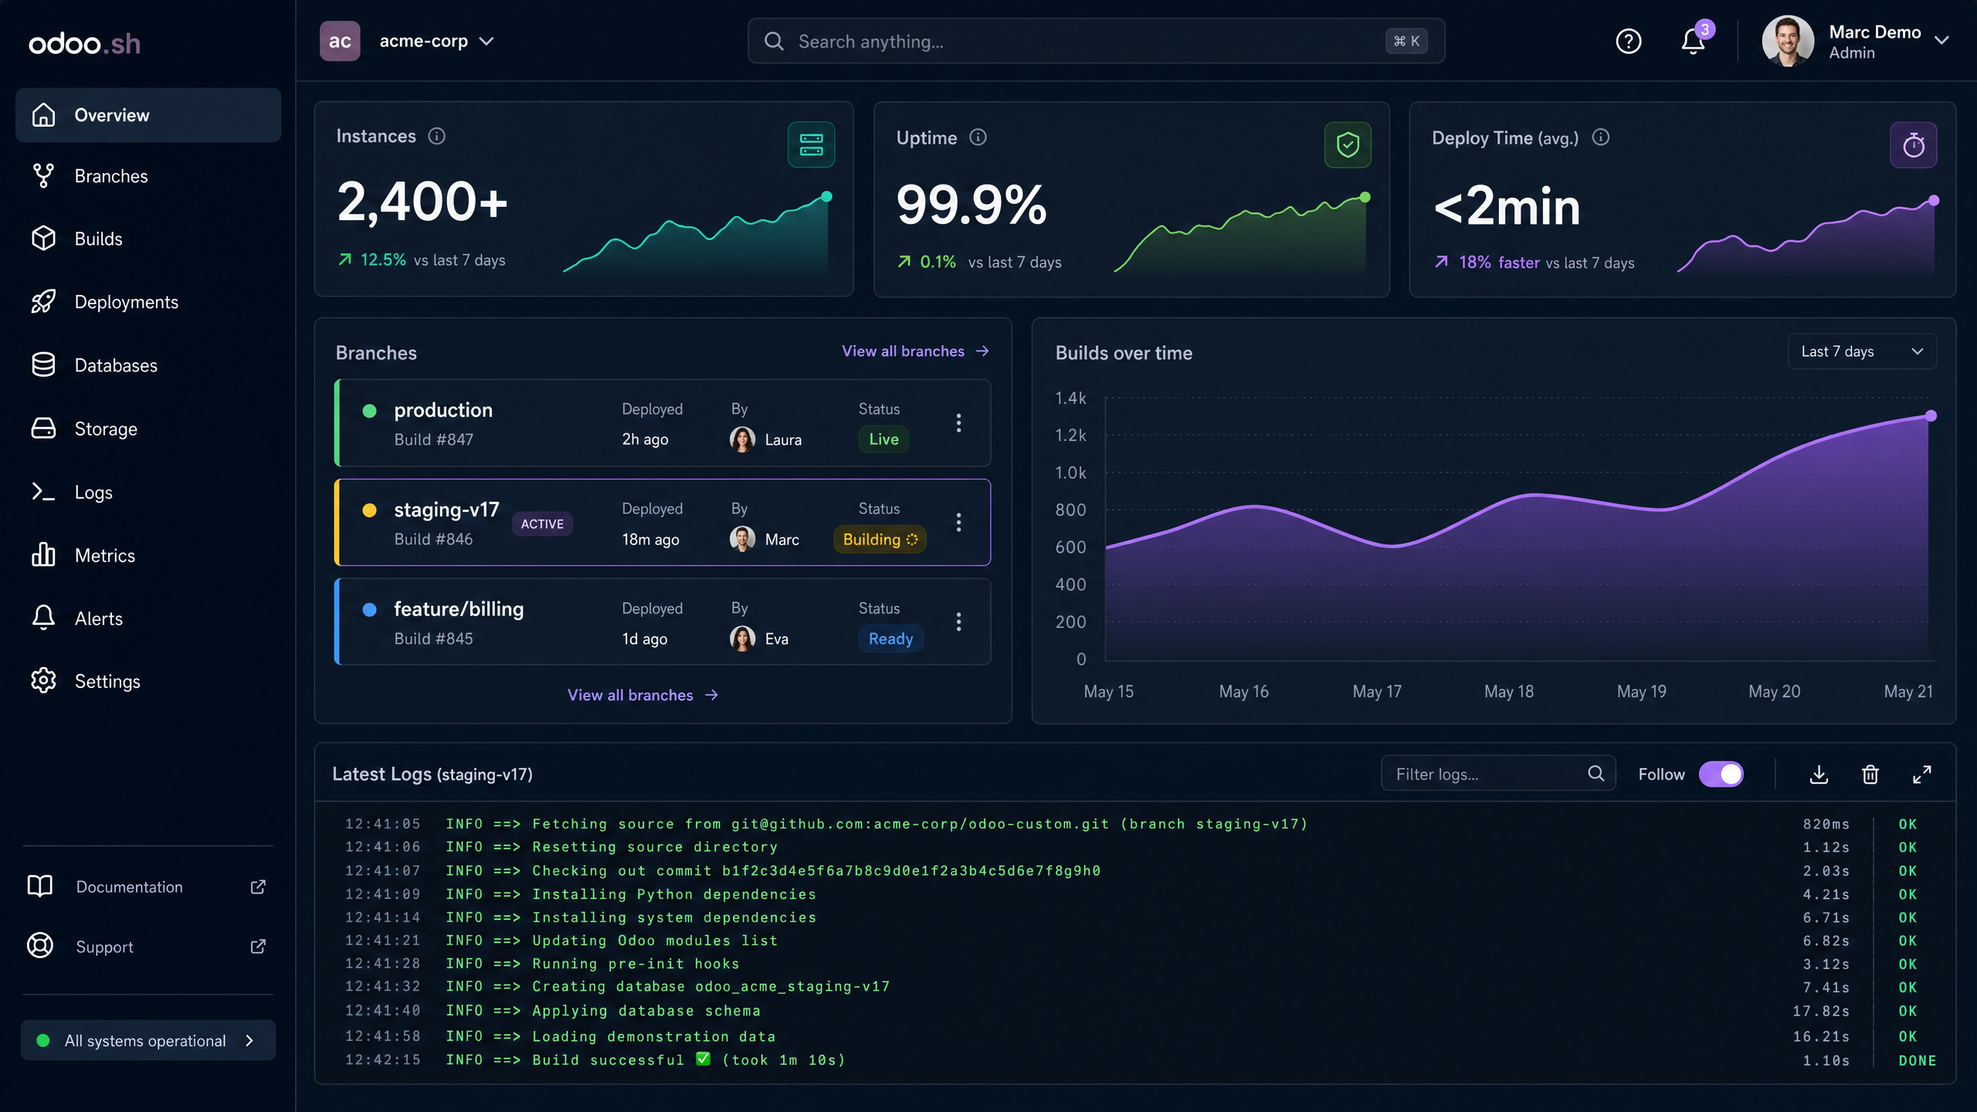Click Laura's avatar in production row
The width and height of the screenshot is (1977, 1112).
tap(742, 439)
